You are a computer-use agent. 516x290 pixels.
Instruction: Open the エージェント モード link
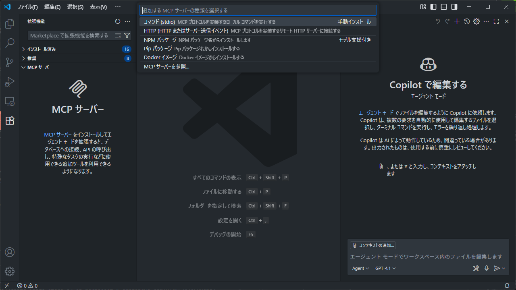pos(376,113)
